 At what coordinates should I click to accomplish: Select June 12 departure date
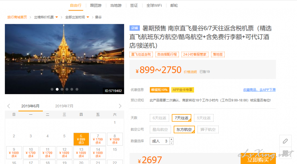click(64, 152)
